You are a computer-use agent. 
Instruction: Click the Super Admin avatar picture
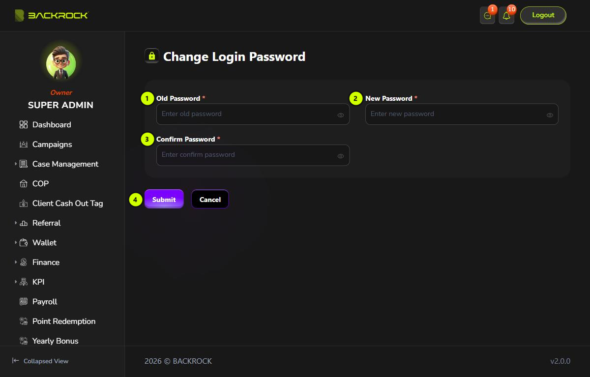tap(61, 64)
